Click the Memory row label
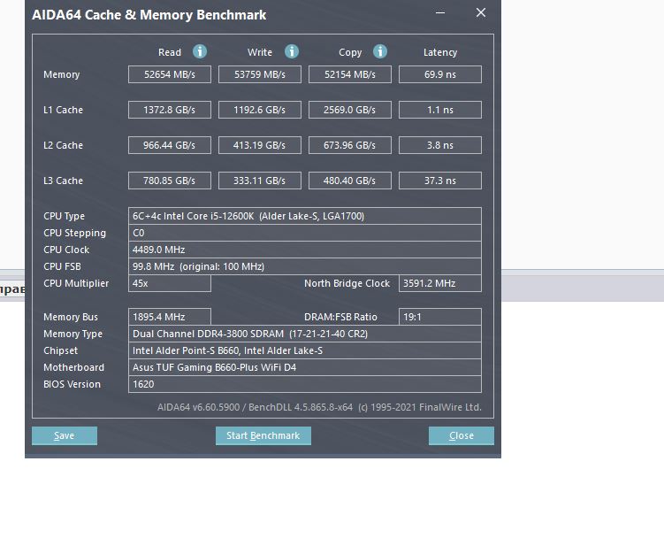This screenshot has height=546, width=664. (x=61, y=74)
